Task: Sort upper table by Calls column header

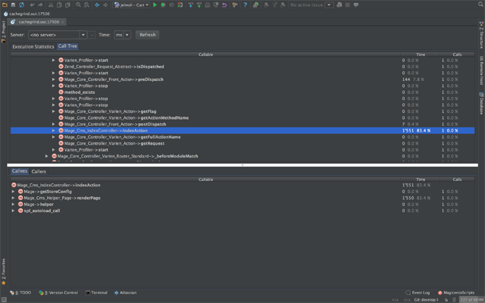Action: [x=457, y=55]
